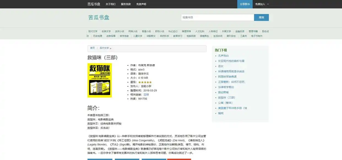The width and height of the screenshot is (342, 160).
Task: Click the 救猫咪 book cover image
Action: [100, 80]
